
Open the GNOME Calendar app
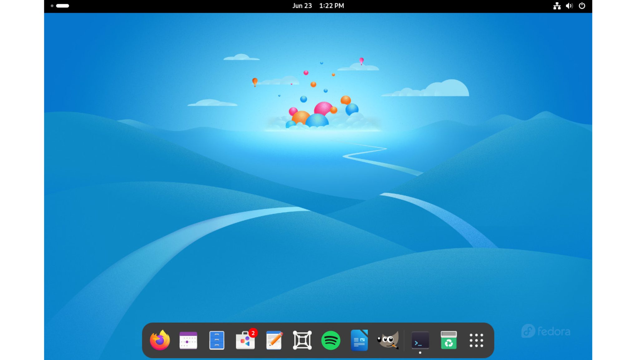tap(188, 340)
